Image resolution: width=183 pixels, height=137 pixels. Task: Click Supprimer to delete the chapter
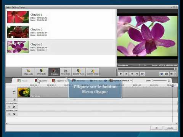pos(41,81)
